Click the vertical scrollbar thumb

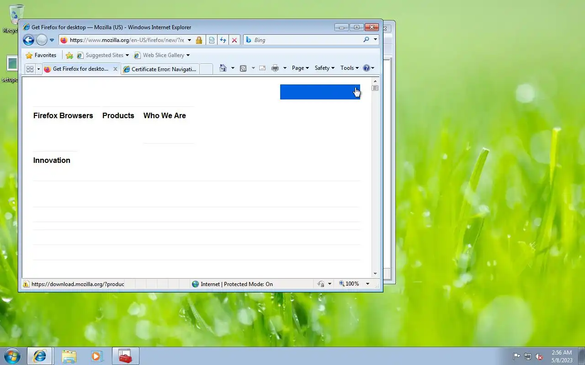coord(375,88)
